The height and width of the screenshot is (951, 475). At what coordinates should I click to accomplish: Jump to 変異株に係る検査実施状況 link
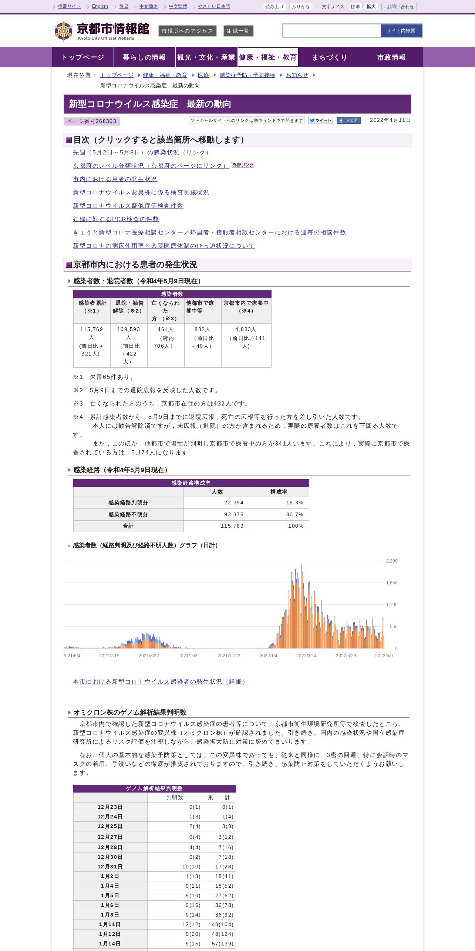(x=141, y=193)
